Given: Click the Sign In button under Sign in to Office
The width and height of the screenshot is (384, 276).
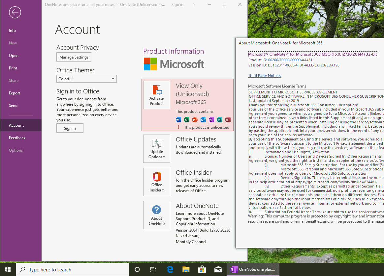Looking at the screenshot, I should [x=70, y=128].
